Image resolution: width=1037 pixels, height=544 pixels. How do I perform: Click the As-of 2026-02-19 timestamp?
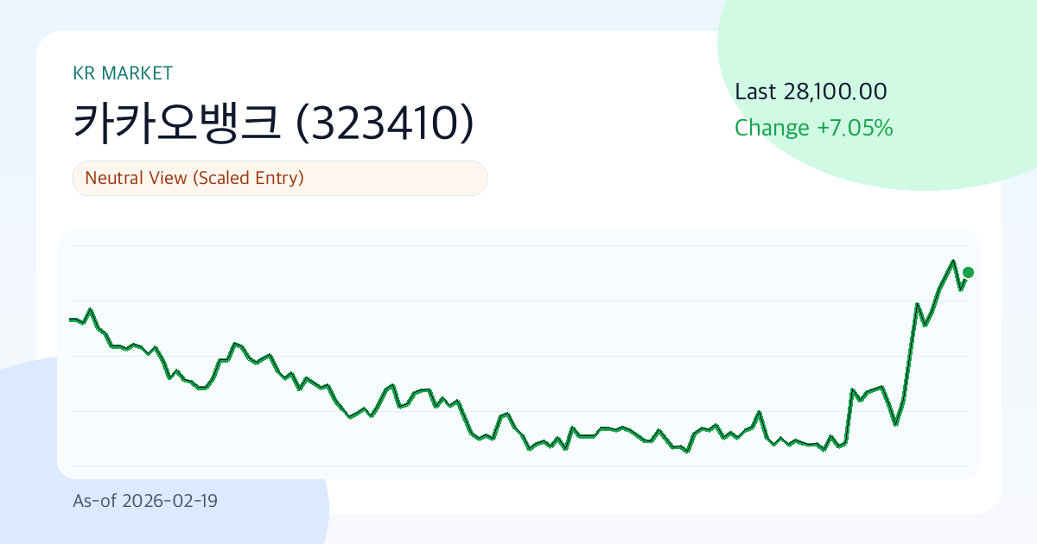145,501
